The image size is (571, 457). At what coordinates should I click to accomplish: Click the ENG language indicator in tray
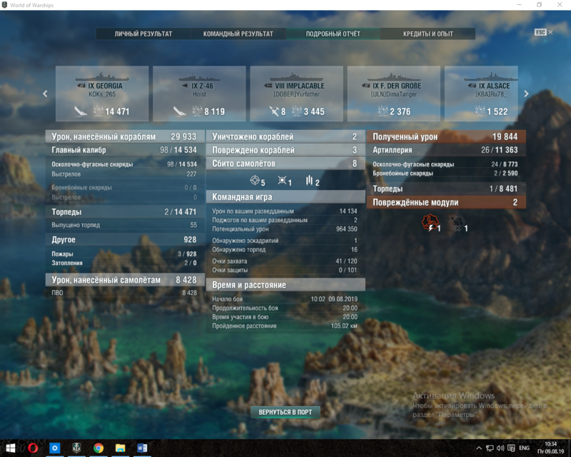[524, 448]
